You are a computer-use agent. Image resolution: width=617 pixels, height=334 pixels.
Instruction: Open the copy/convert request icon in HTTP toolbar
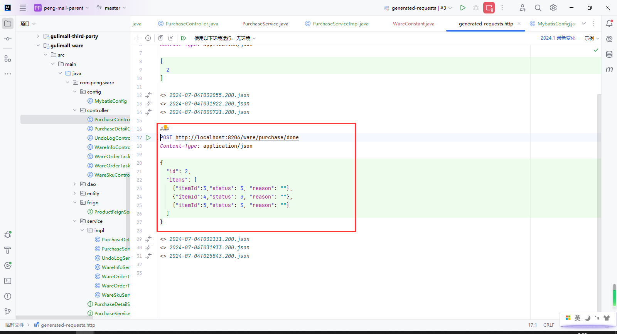click(x=161, y=38)
